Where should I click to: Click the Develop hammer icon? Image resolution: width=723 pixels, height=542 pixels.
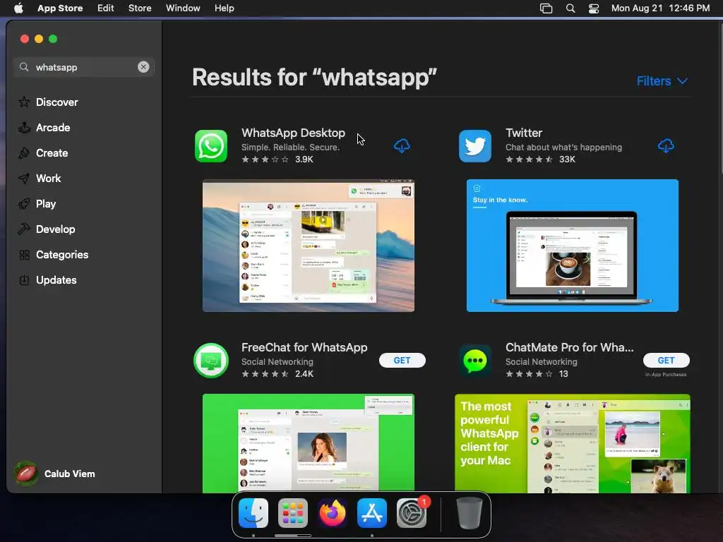tap(24, 229)
